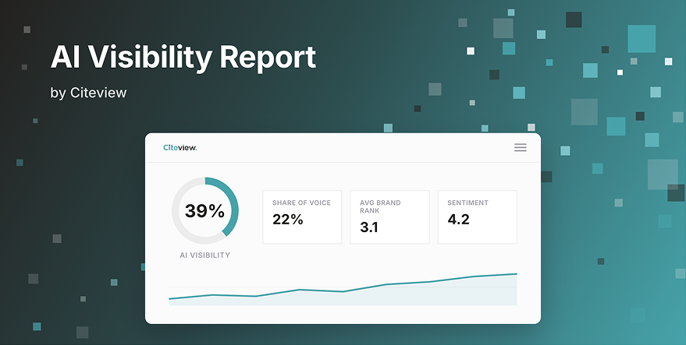Click the 4.2 sentiment score value

[458, 220]
